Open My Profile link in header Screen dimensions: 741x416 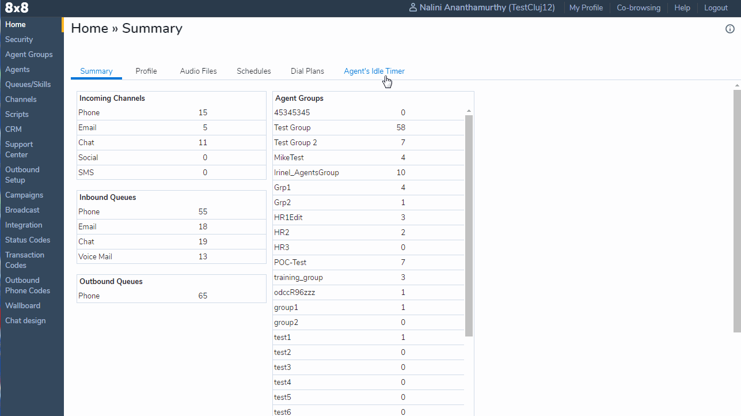point(586,8)
